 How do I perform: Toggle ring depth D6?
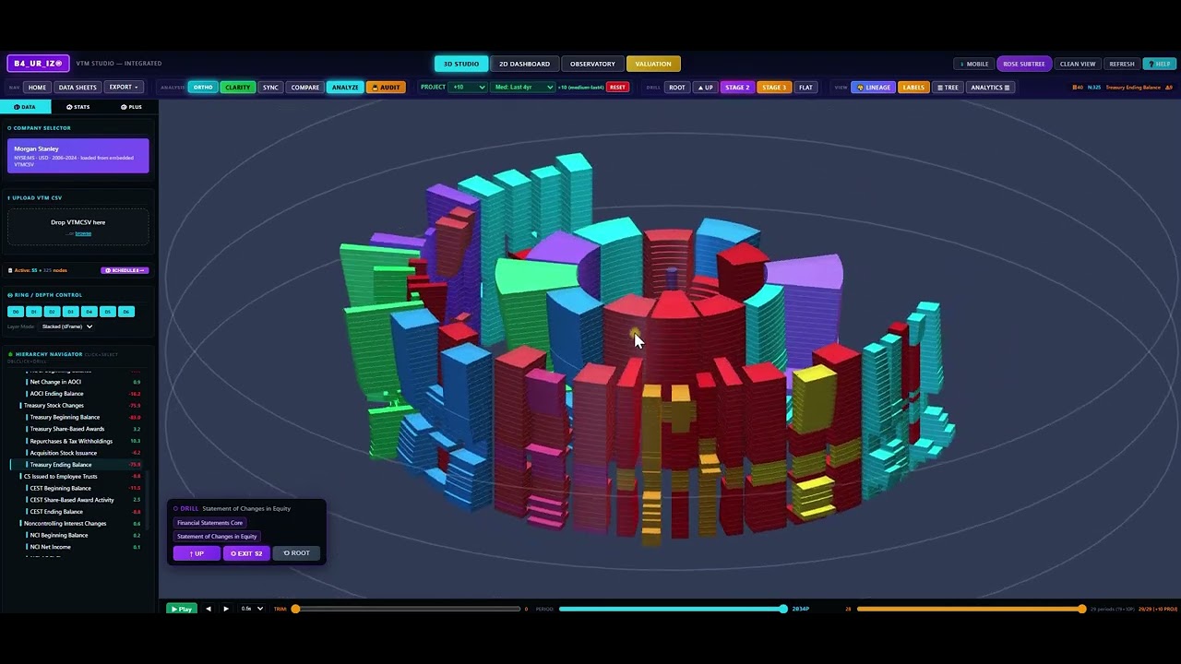click(x=126, y=312)
